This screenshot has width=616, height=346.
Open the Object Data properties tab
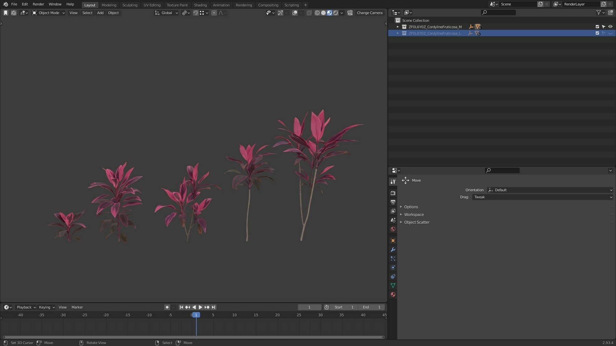point(393,285)
